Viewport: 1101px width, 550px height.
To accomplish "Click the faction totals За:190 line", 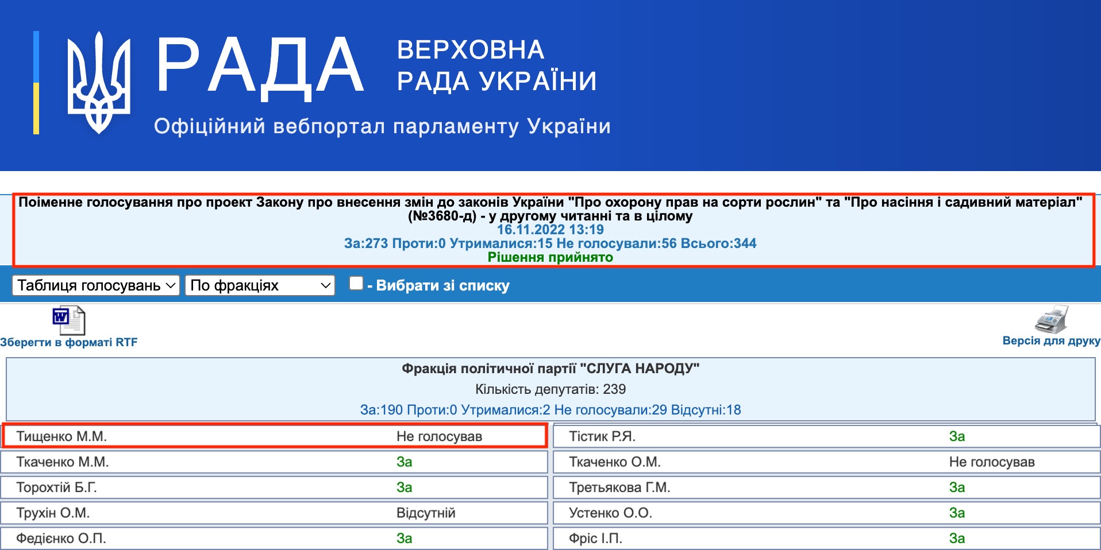I will 550,410.
